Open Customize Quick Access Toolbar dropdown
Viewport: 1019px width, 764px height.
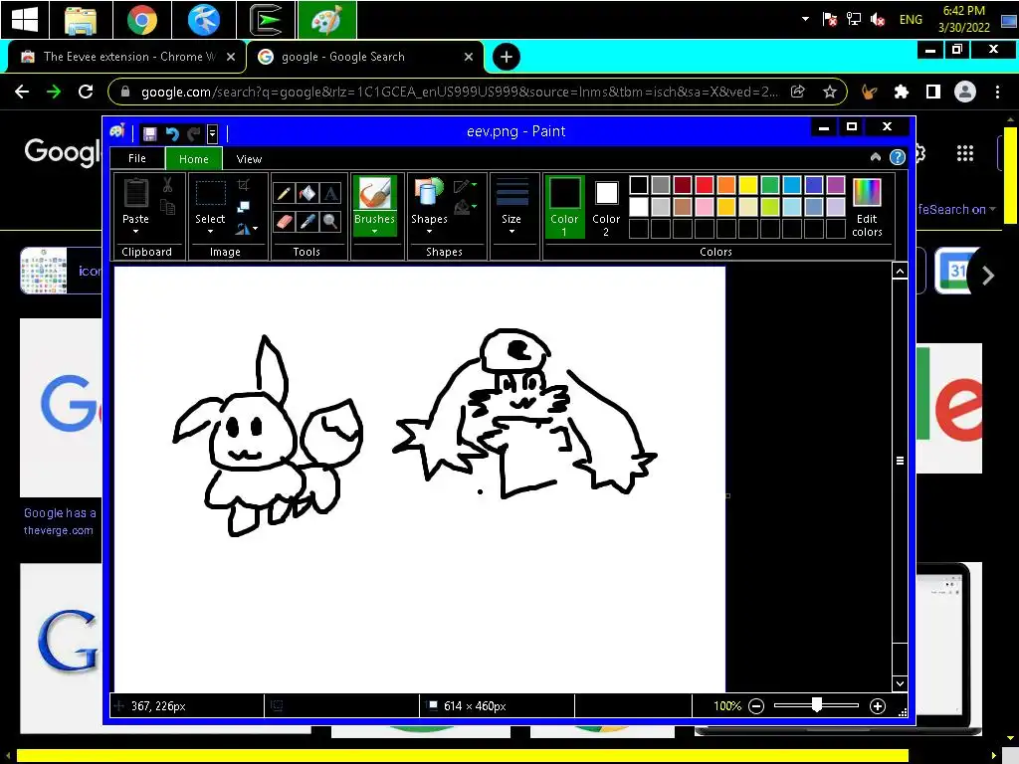[x=212, y=134]
